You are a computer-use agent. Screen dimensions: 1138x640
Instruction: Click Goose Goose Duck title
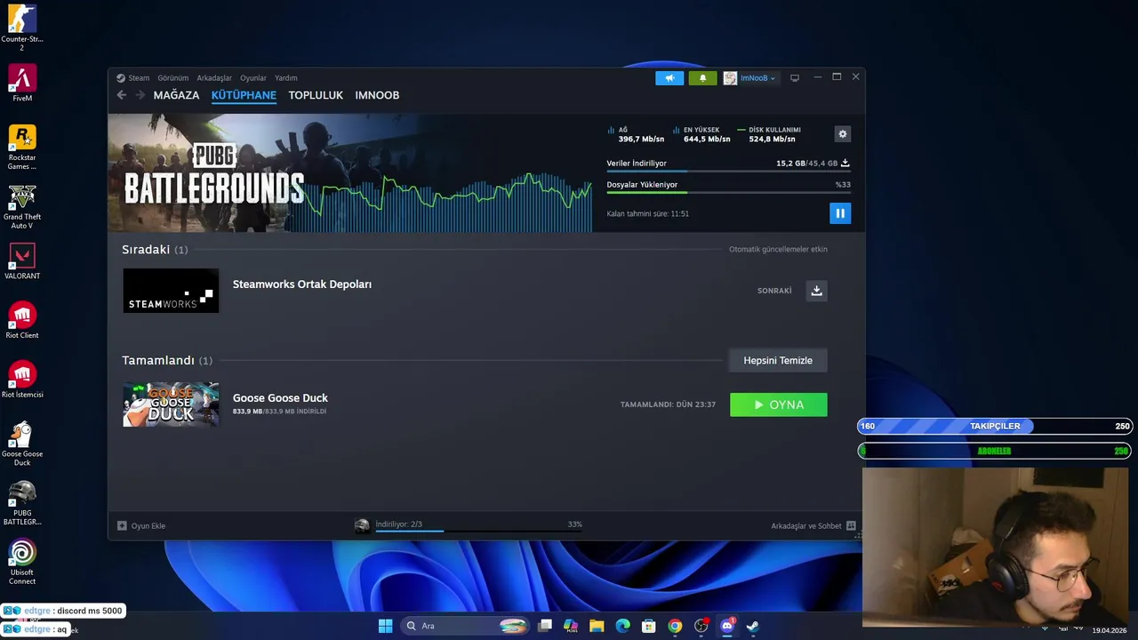[280, 398]
